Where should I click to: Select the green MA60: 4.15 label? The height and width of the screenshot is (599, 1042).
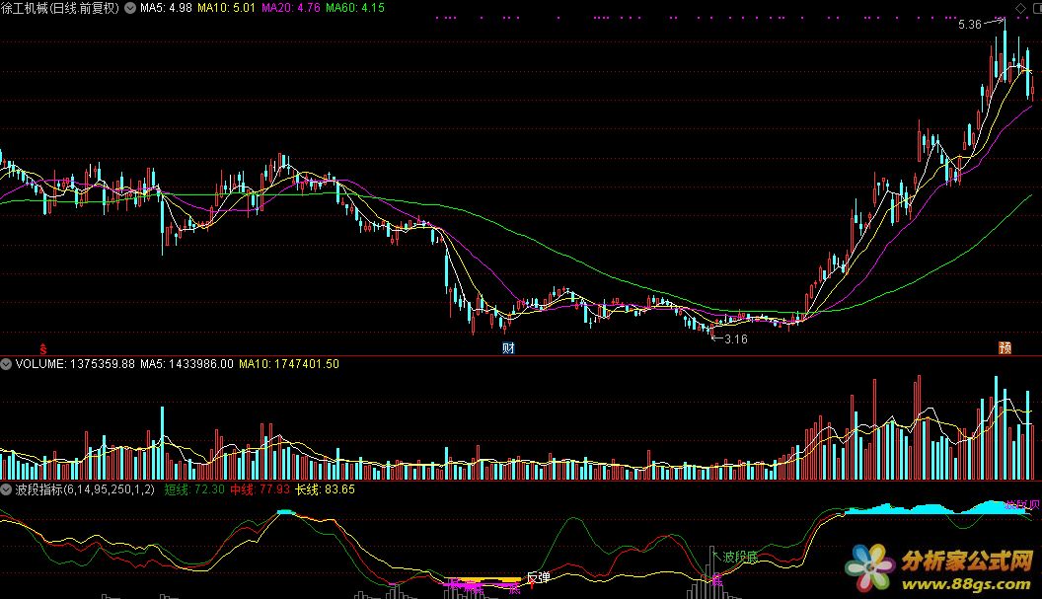355,8
